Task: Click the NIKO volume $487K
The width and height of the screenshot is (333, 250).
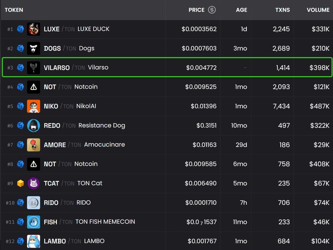Action: 319,106
